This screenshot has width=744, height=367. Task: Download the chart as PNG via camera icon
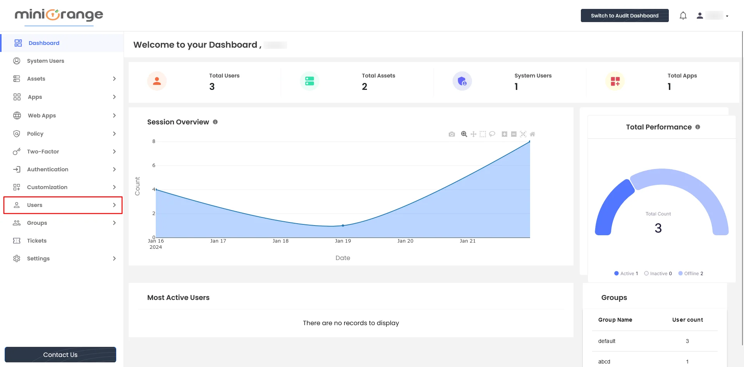pyautogui.click(x=451, y=134)
